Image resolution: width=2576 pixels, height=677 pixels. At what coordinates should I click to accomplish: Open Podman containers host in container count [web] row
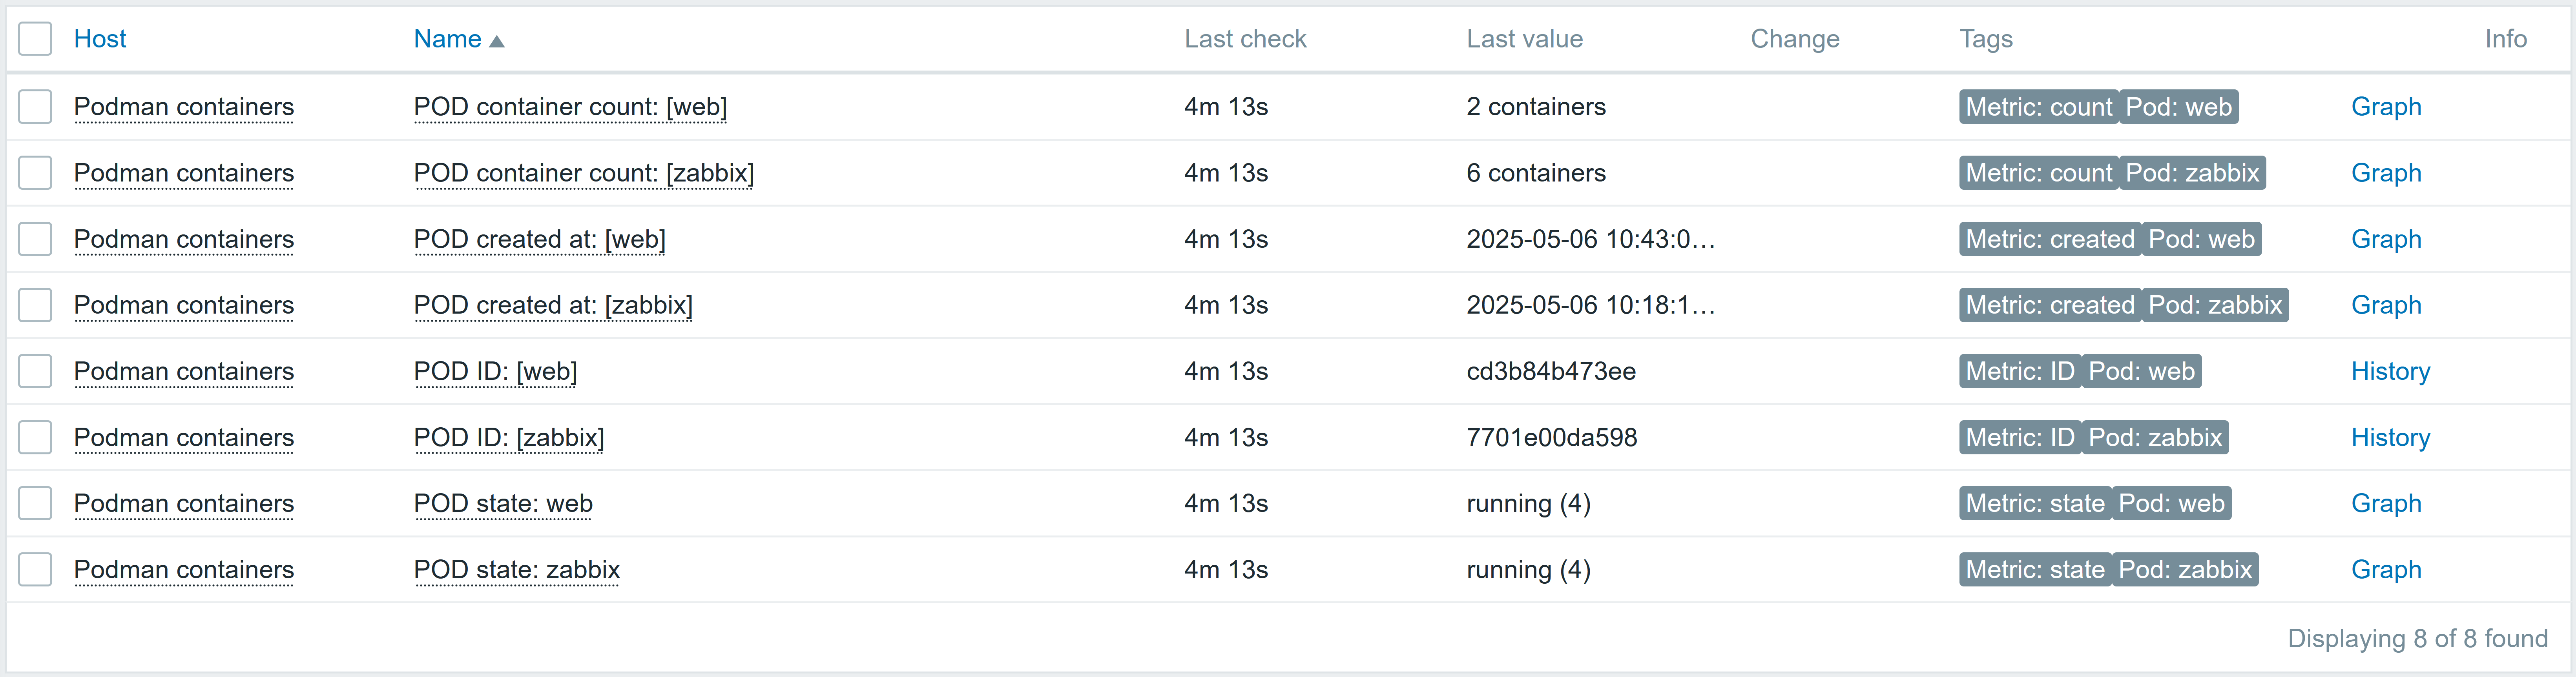(184, 107)
